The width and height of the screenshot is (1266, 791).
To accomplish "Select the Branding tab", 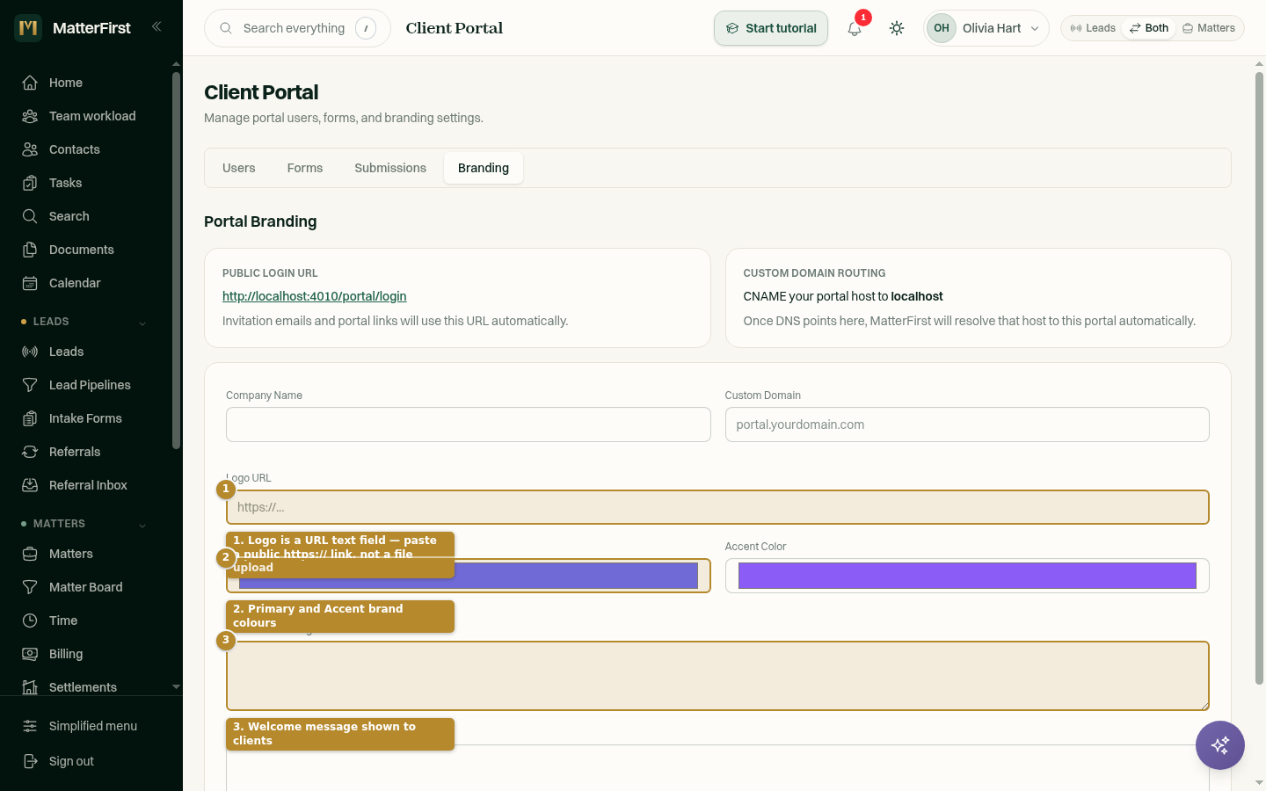I will tap(484, 168).
